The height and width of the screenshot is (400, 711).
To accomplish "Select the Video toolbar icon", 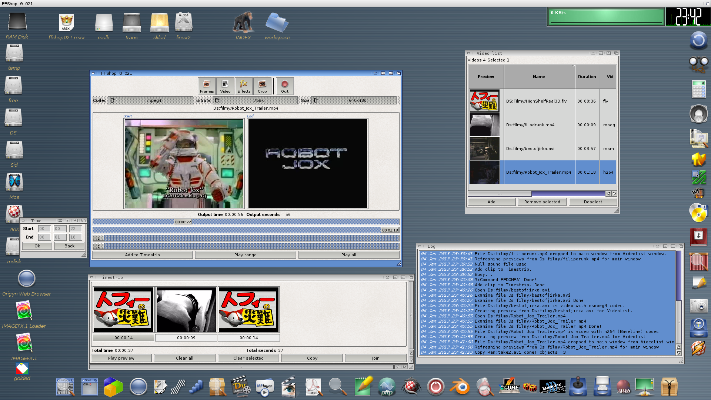I will pyautogui.click(x=225, y=86).
